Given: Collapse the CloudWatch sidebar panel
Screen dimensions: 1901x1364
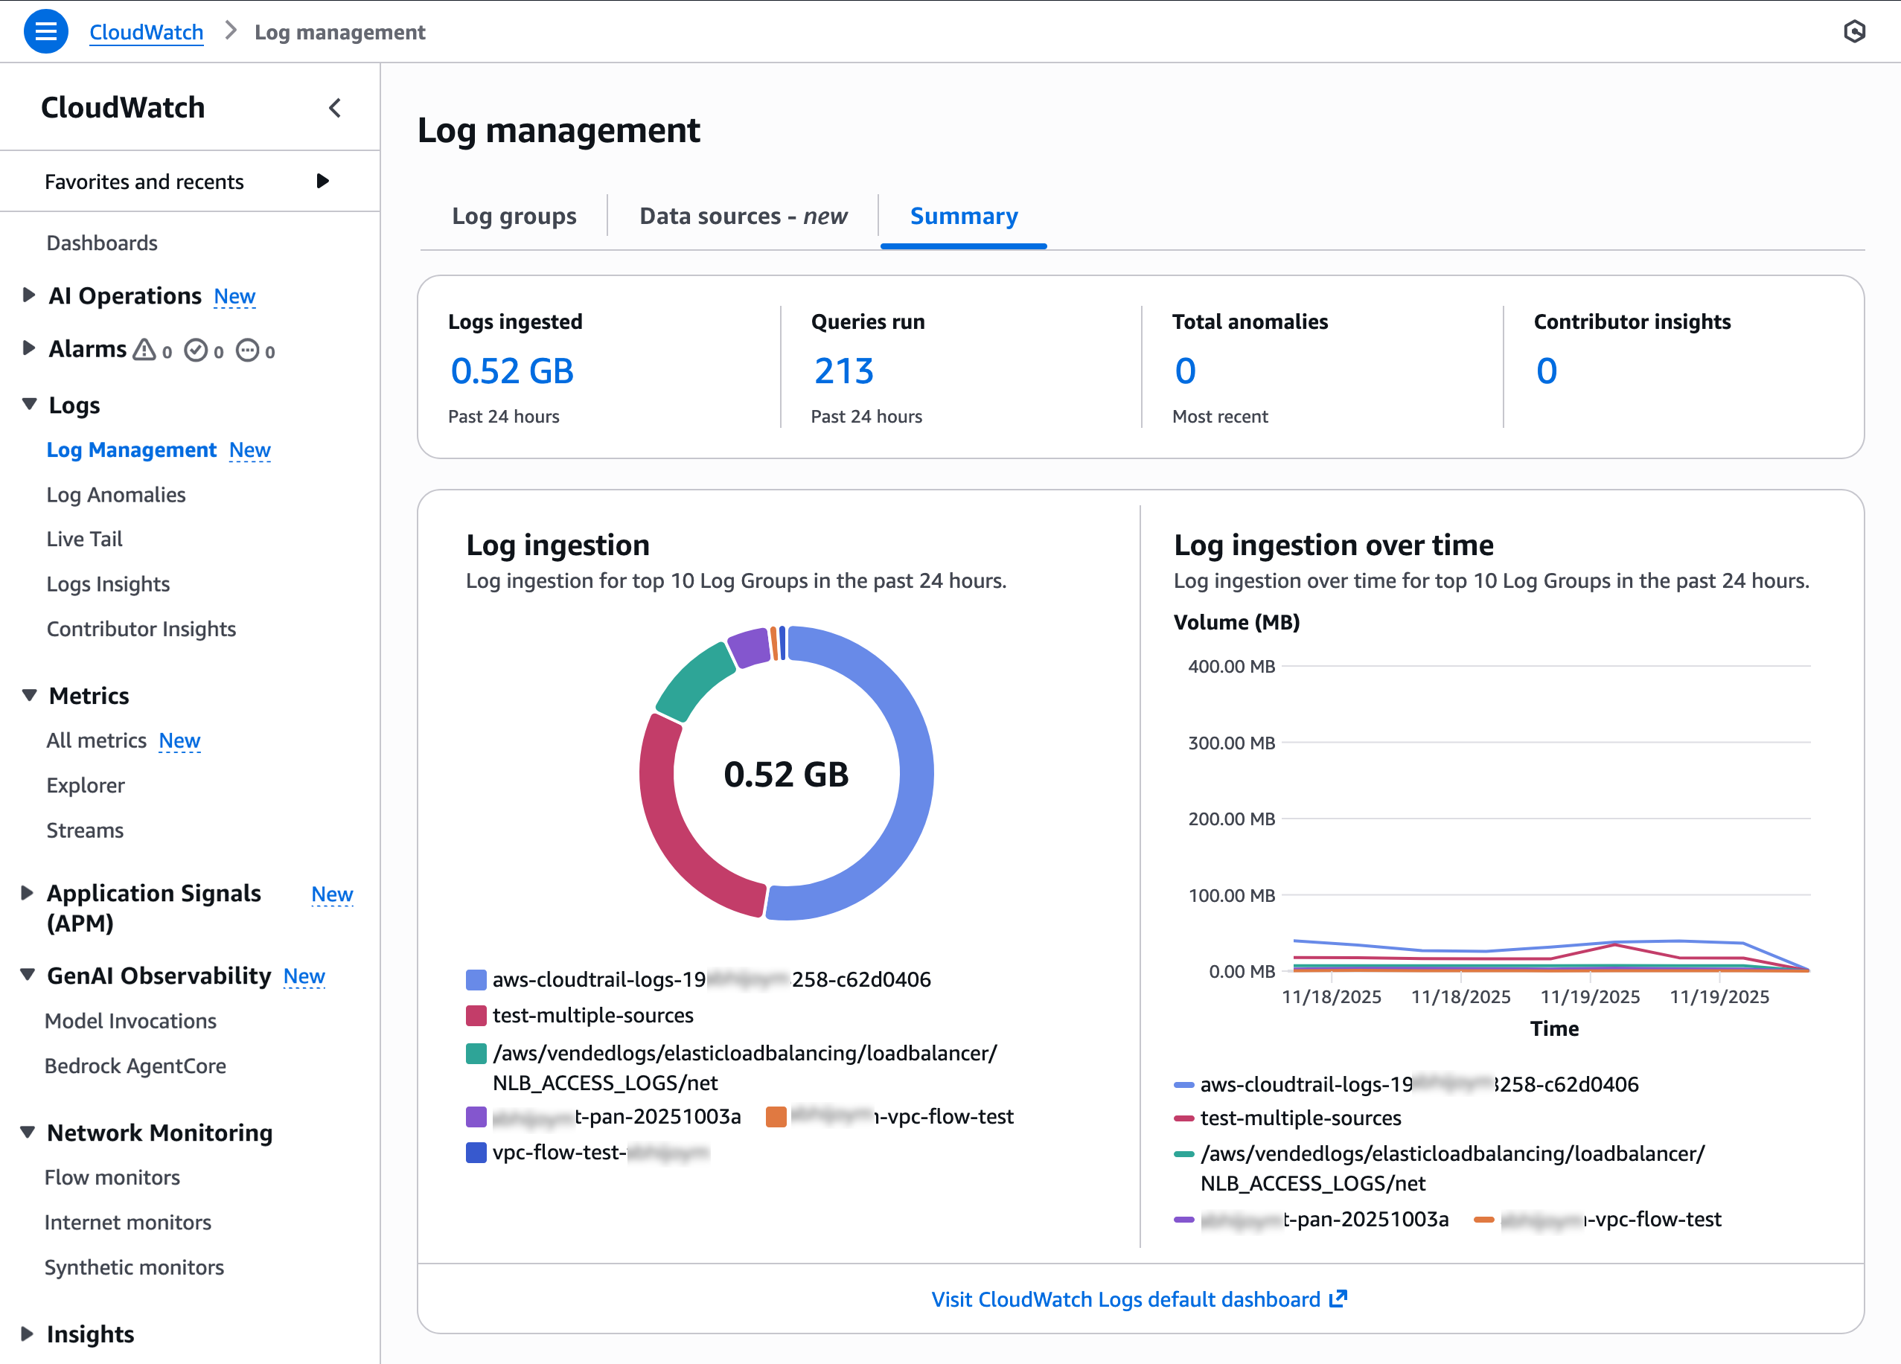Looking at the screenshot, I should pyautogui.click(x=335, y=108).
